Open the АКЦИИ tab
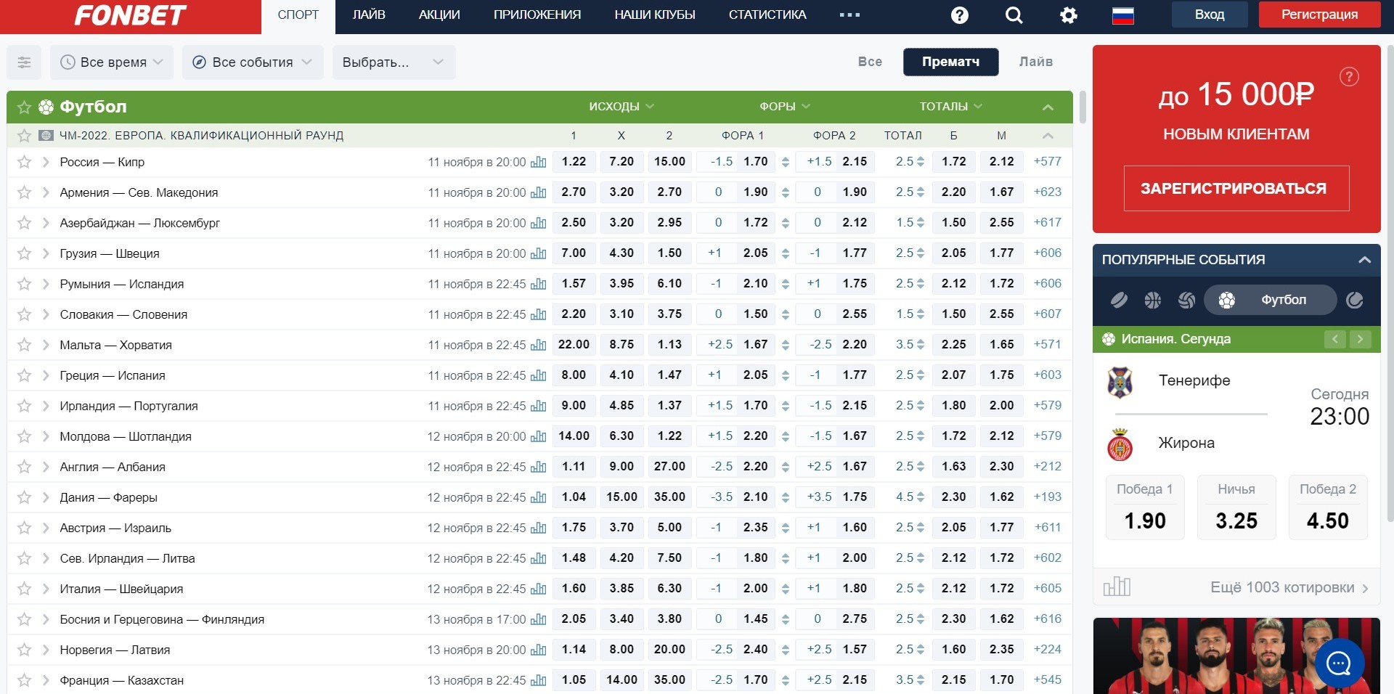 pyautogui.click(x=439, y=15)
